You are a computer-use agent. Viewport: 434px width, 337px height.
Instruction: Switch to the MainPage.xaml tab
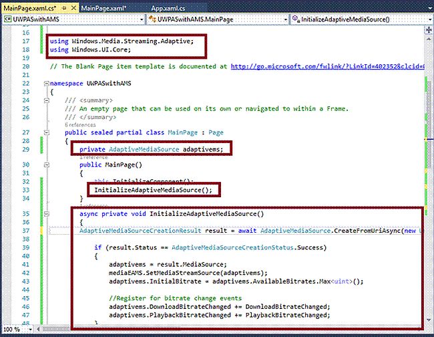103,8
